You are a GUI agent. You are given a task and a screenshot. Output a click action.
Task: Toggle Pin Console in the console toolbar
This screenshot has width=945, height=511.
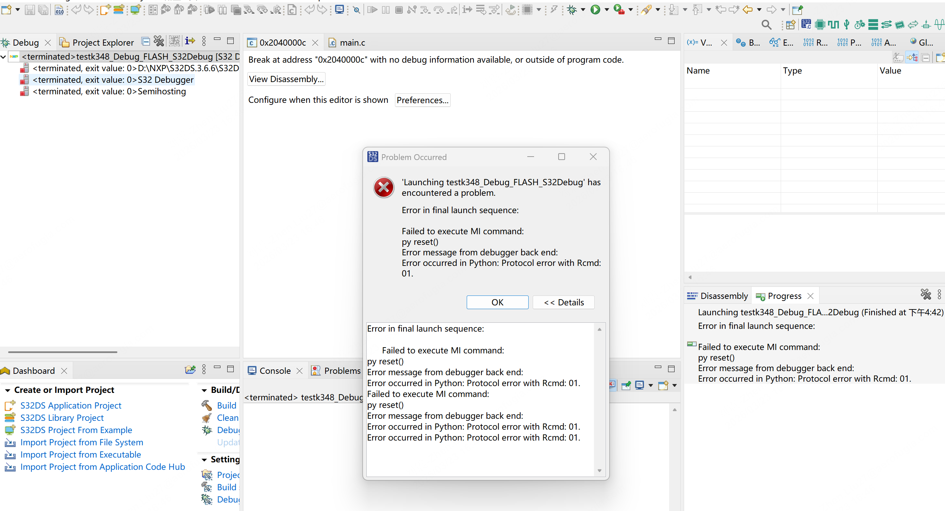click(x=626, y=385)
